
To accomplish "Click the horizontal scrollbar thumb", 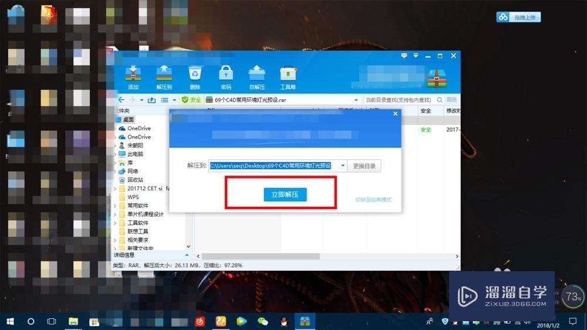I will tap(261, 256).
